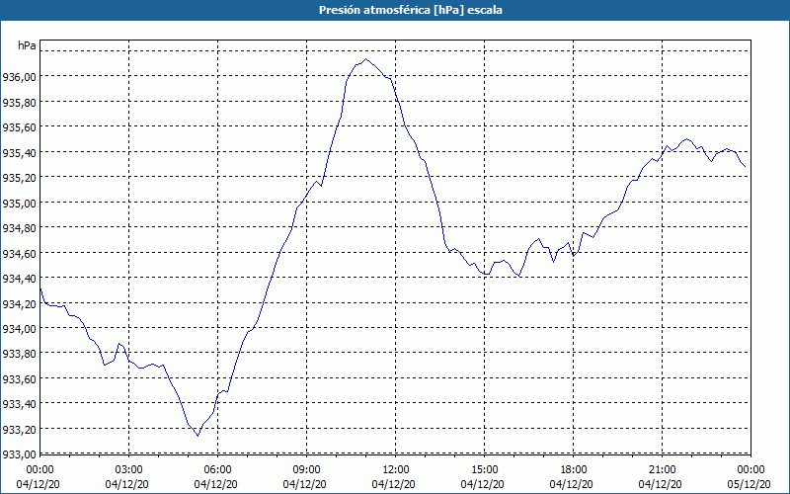Select the 934,00 axis value
The width and height of the screenshot is (790, 494).
(x=19, y=329)
